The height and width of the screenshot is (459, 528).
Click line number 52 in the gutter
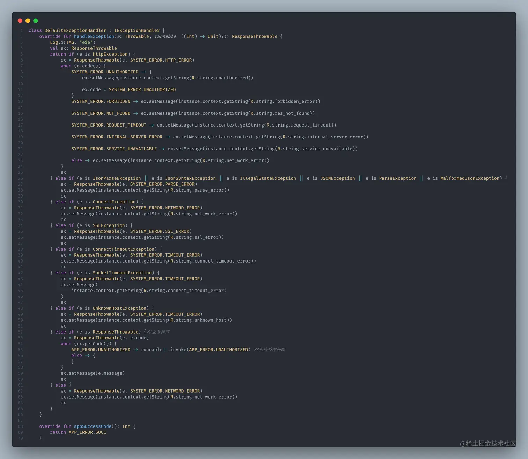pos(20,332)
